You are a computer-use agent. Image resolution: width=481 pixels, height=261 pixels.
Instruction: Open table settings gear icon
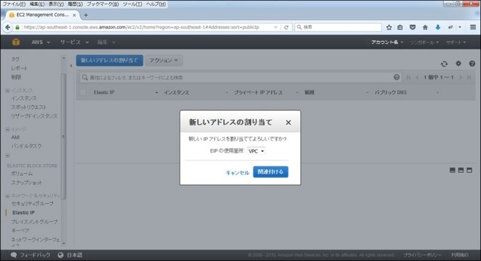458,64
